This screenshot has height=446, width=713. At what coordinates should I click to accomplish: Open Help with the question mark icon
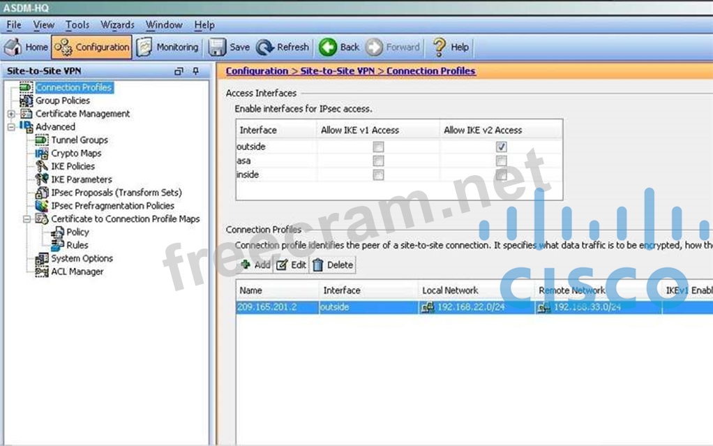[451, 47]
